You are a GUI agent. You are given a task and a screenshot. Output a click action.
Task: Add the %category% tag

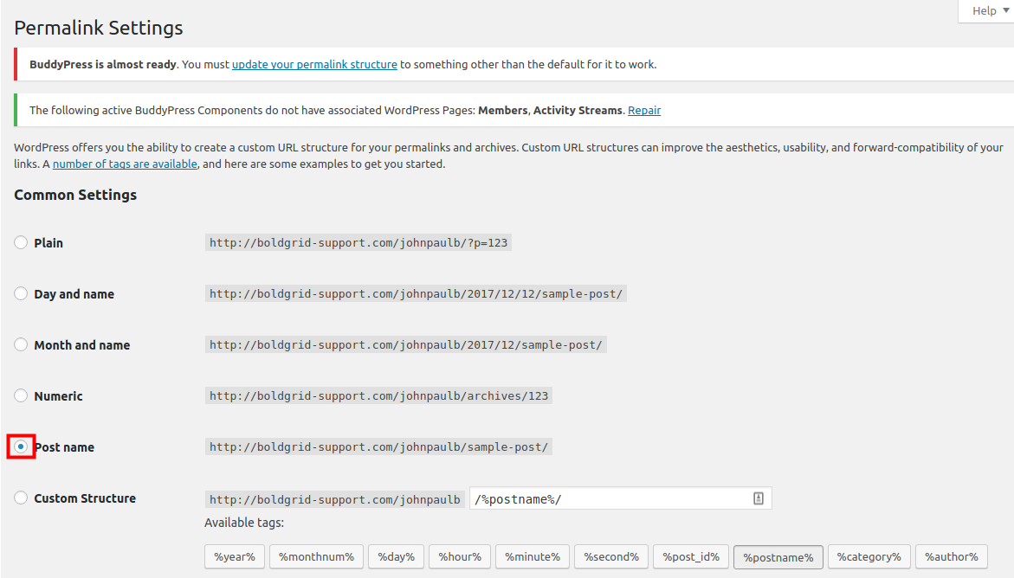[869, 556]
